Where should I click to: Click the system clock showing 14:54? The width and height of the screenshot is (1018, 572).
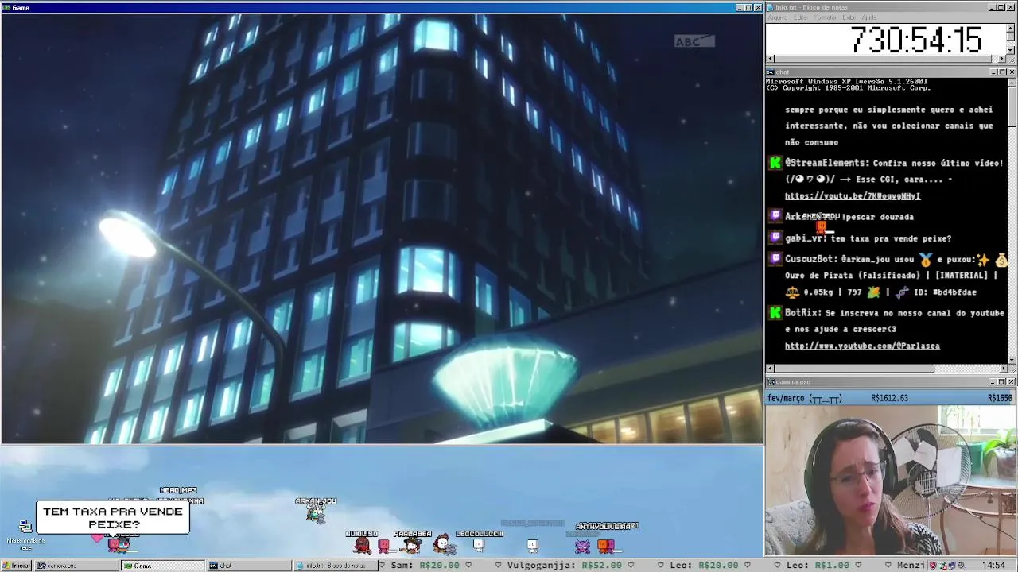tap(993, 565)
